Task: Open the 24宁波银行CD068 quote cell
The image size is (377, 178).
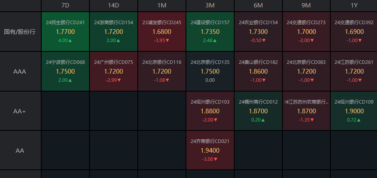Action: (65, 71)
